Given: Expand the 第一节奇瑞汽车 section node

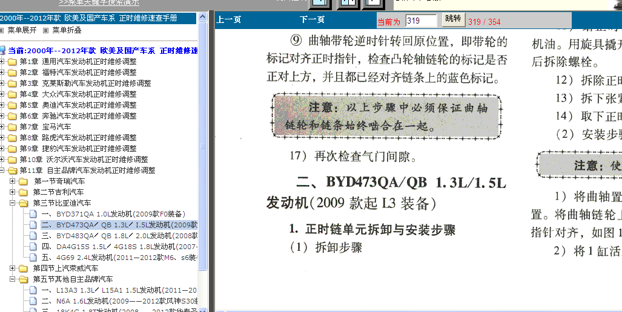Looking at the screenshot, I should [x=13, y=181].
